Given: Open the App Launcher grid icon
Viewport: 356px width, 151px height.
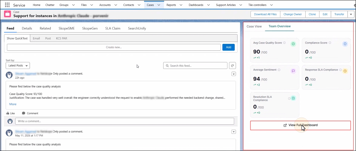Looking at the screenshot, I should click(7, 5).
